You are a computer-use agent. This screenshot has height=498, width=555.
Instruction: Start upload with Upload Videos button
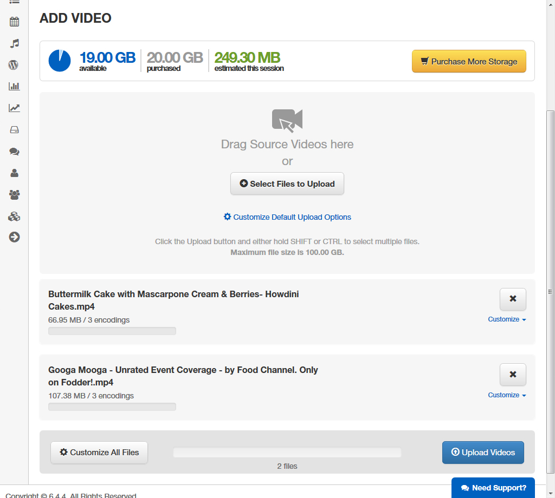coord(483,453)
